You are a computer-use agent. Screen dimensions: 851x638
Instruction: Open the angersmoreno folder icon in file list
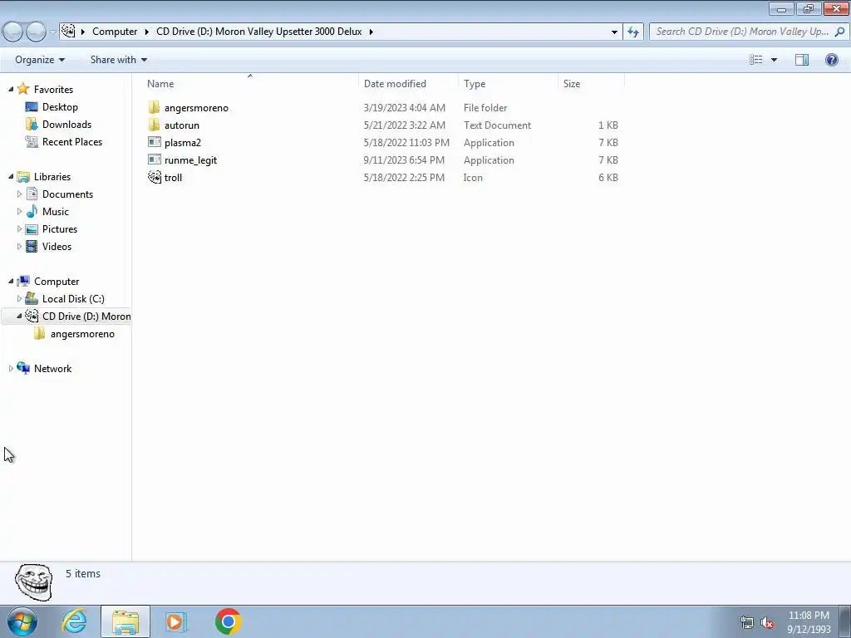click(x=154, y=107)
